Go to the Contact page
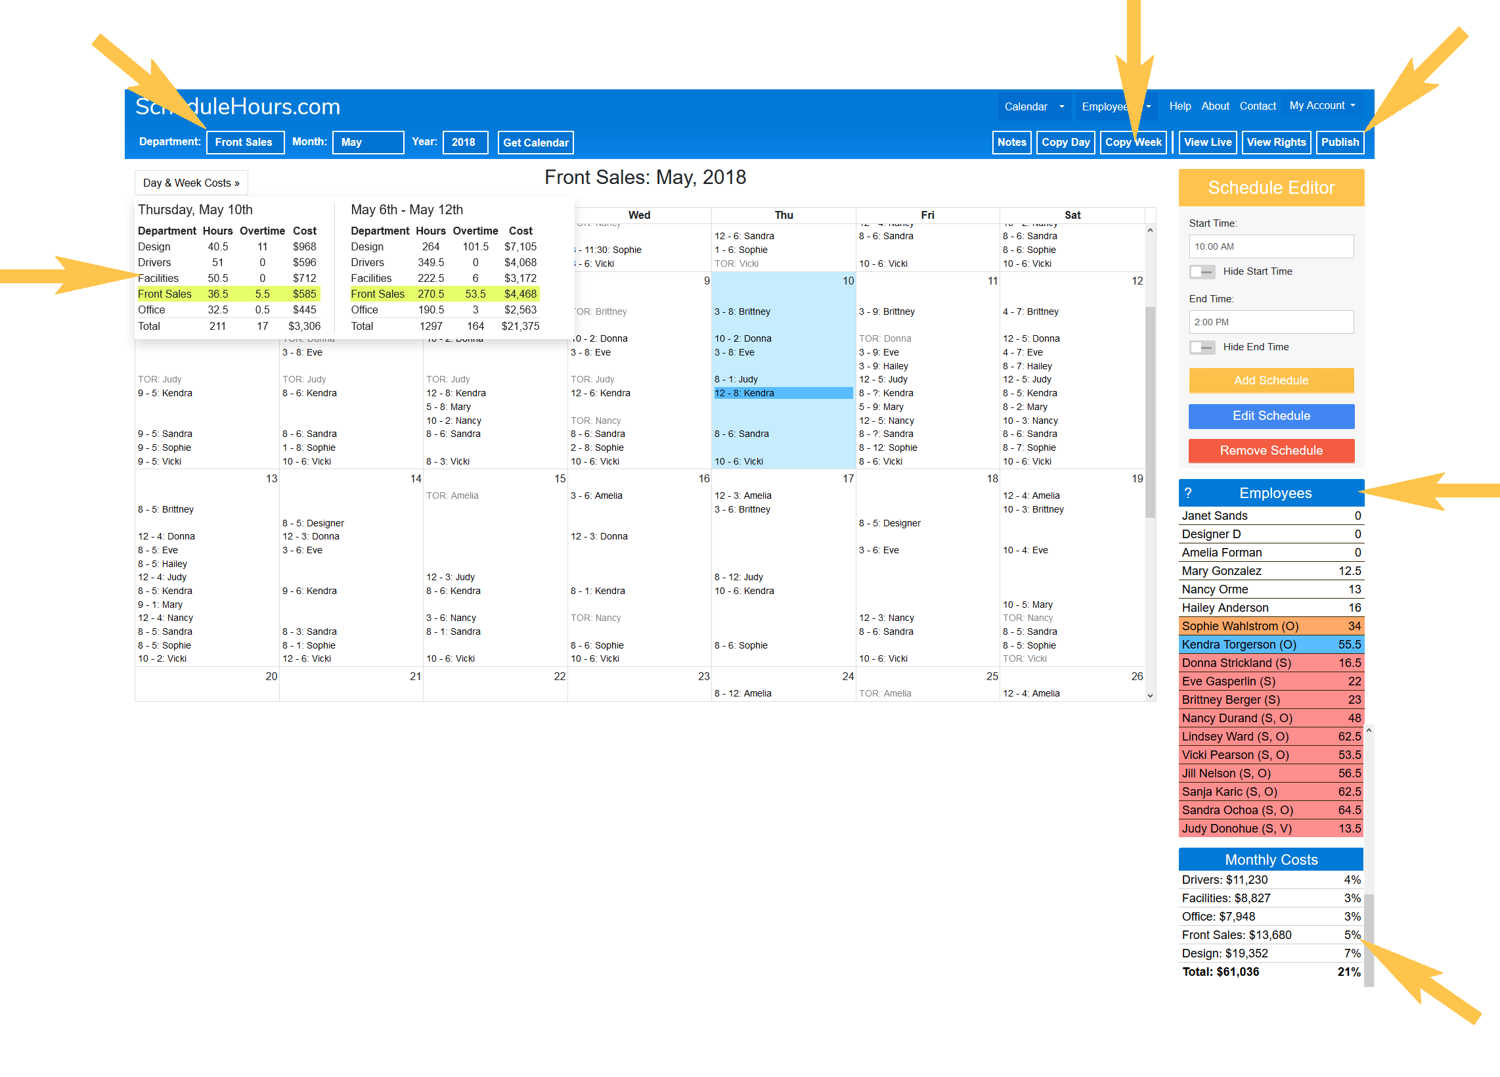The width and height of the screenshot is (1500, 1077). click(1256, 106)
